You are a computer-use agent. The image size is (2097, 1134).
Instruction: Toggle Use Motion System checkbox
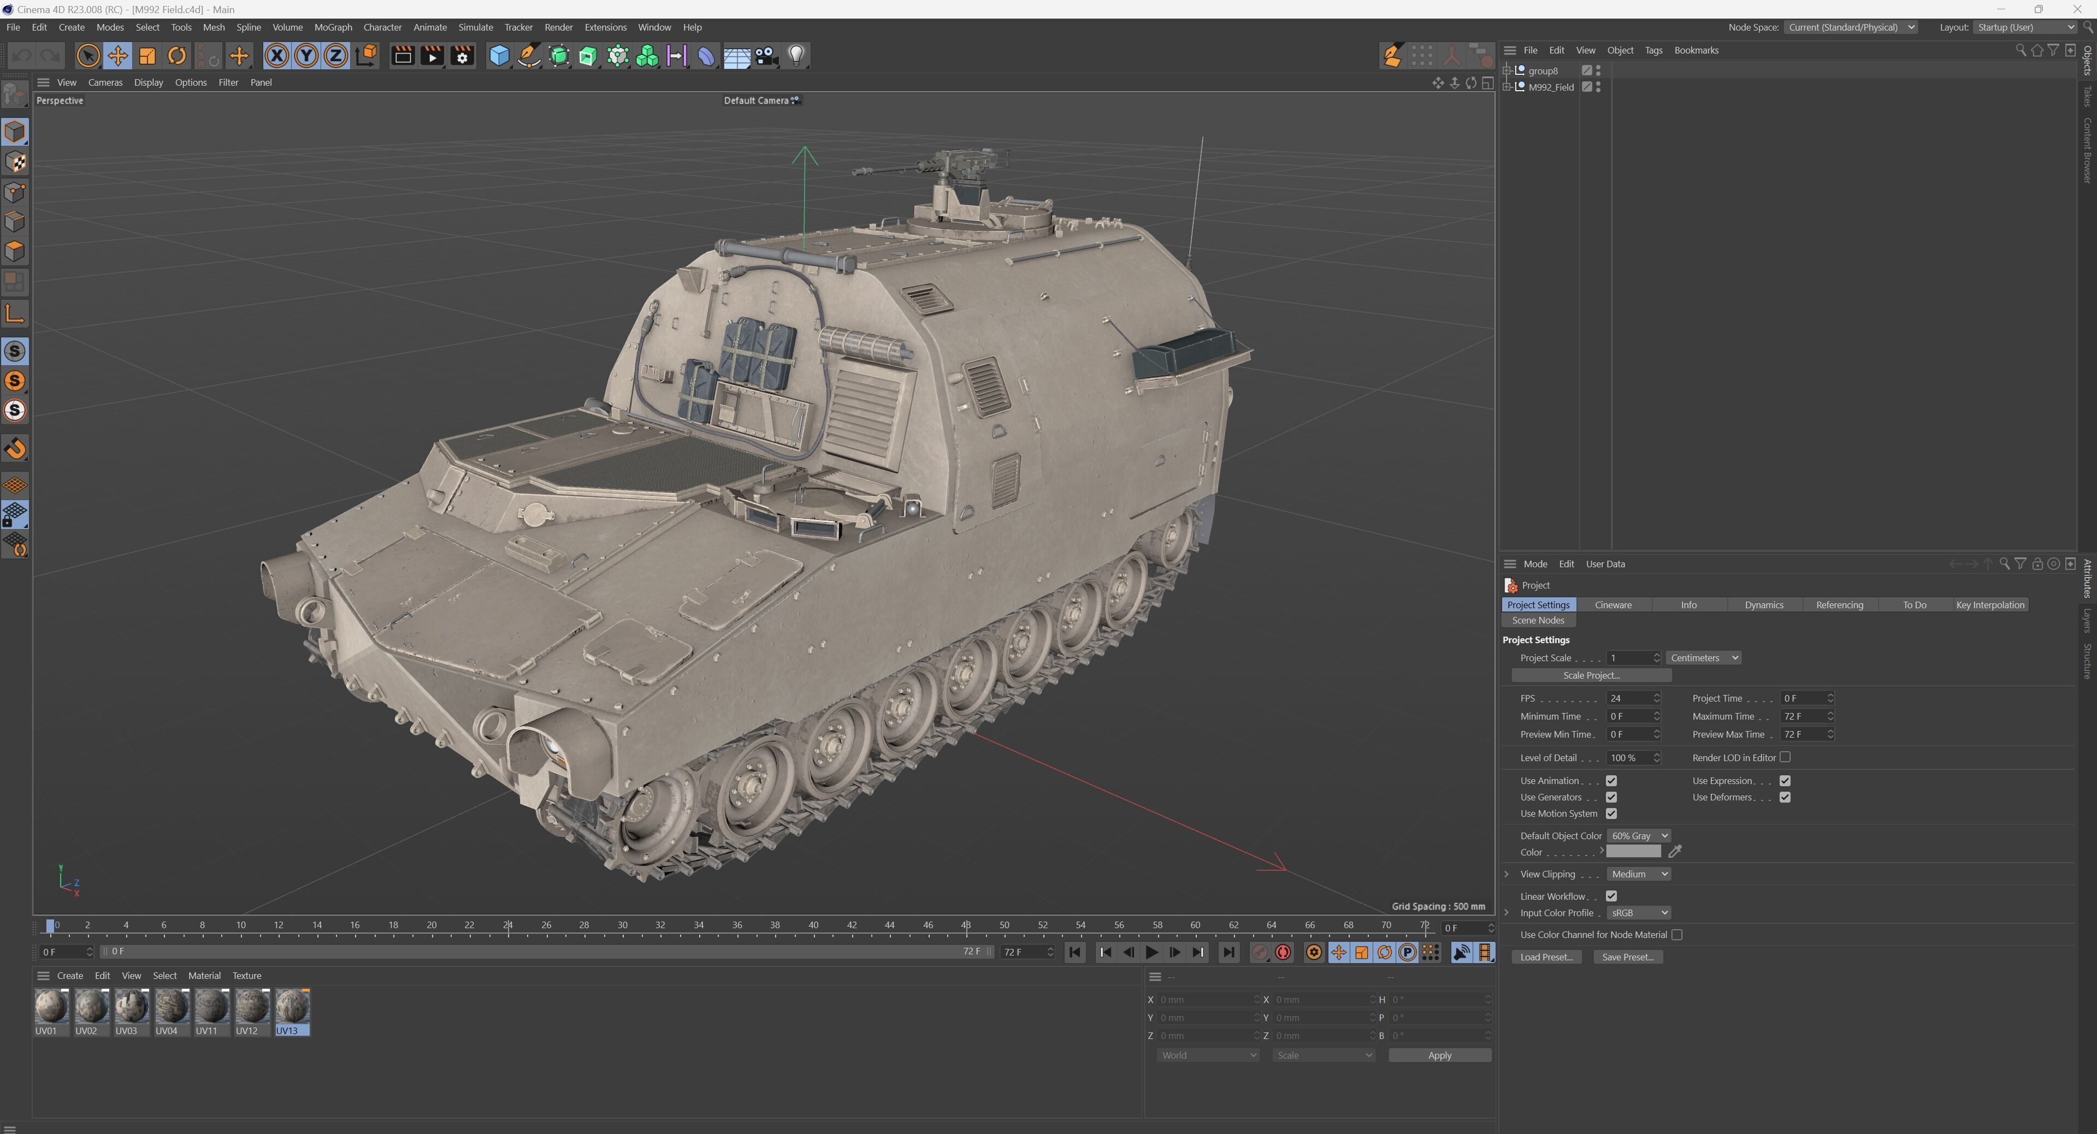point(1611,814)
